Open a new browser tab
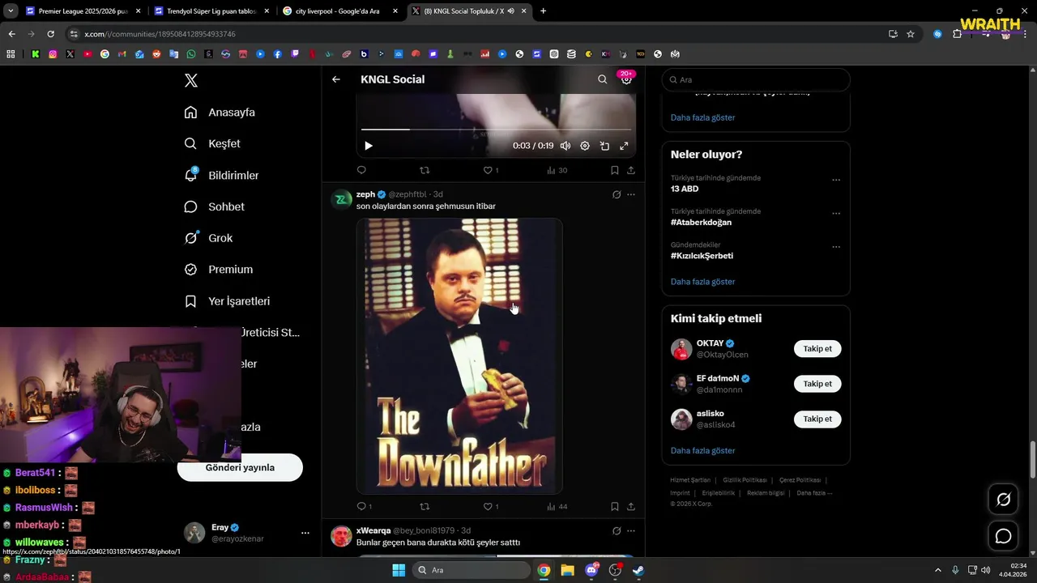The image size is (1037, 583). click(543, 11)
